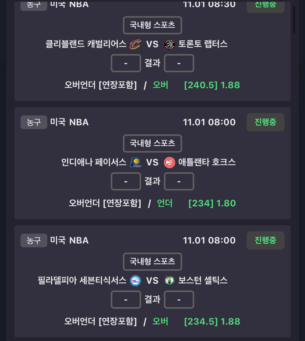Click the Boston Celtics team logo
The image size is (305, 341).
(x=169, y=281)
